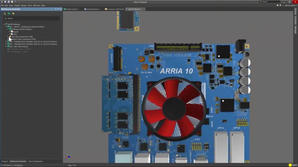
Task: Expand the Top Side Components node
Action: [x=8, y=37]
